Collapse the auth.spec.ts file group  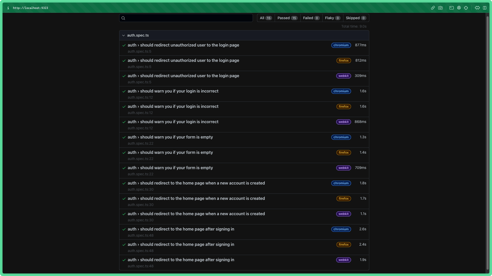tap(124, 36)
